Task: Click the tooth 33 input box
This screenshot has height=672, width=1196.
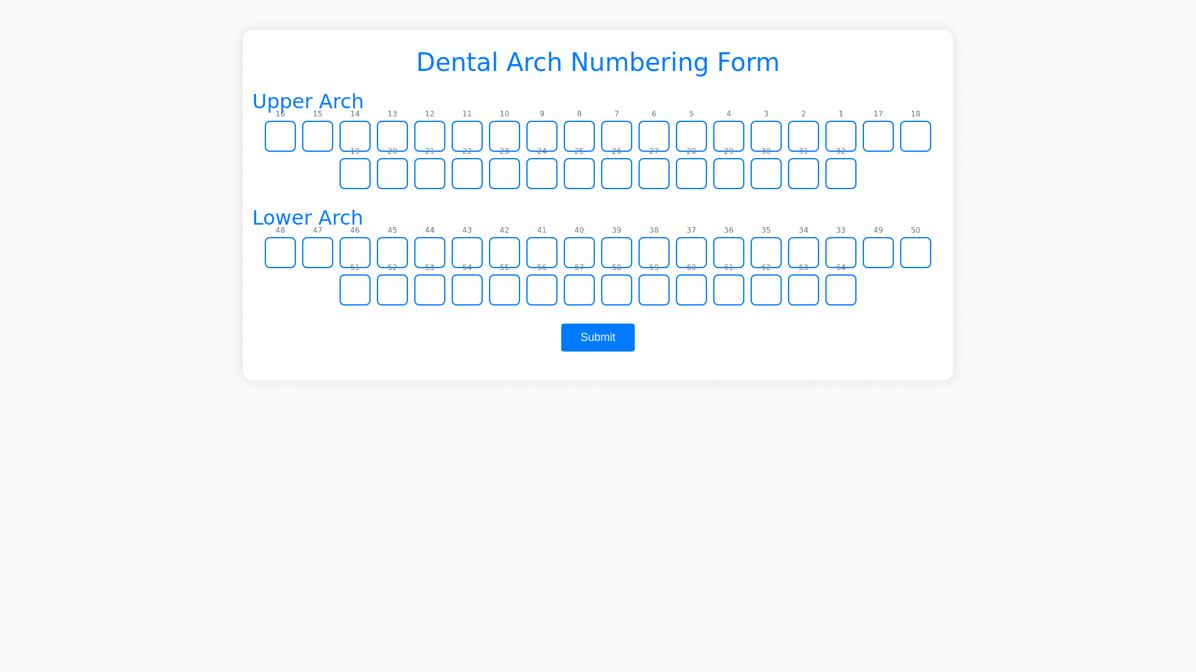Action: (840, 253)
